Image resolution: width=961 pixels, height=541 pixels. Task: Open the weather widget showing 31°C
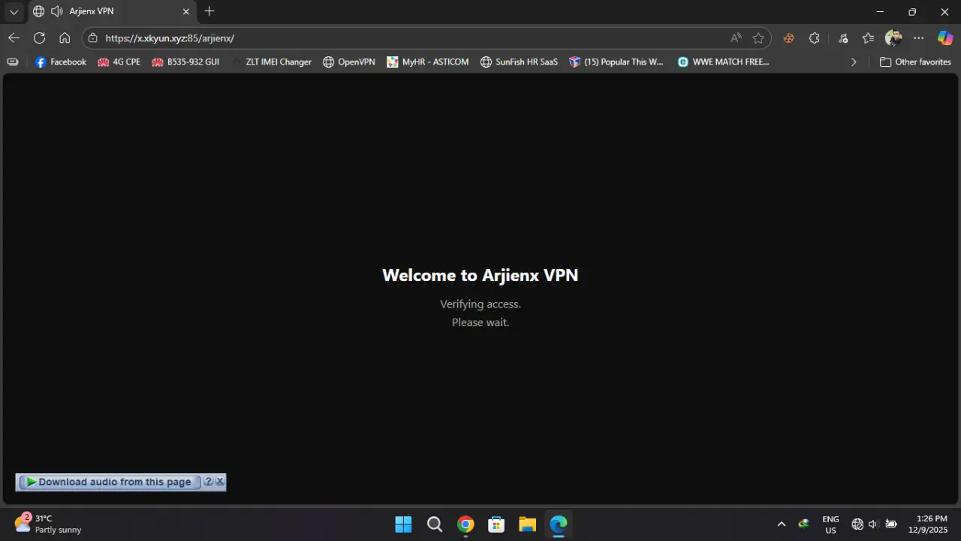[48, 524]
